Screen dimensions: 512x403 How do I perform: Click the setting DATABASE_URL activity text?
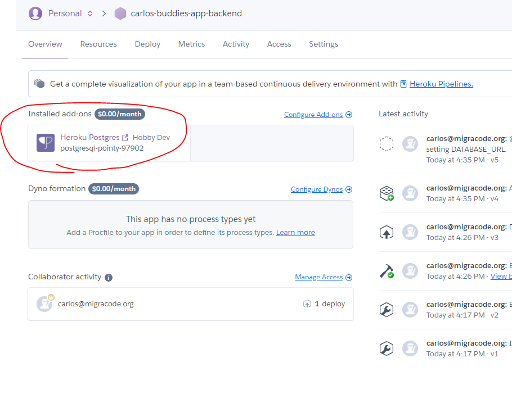coord(466,149)
